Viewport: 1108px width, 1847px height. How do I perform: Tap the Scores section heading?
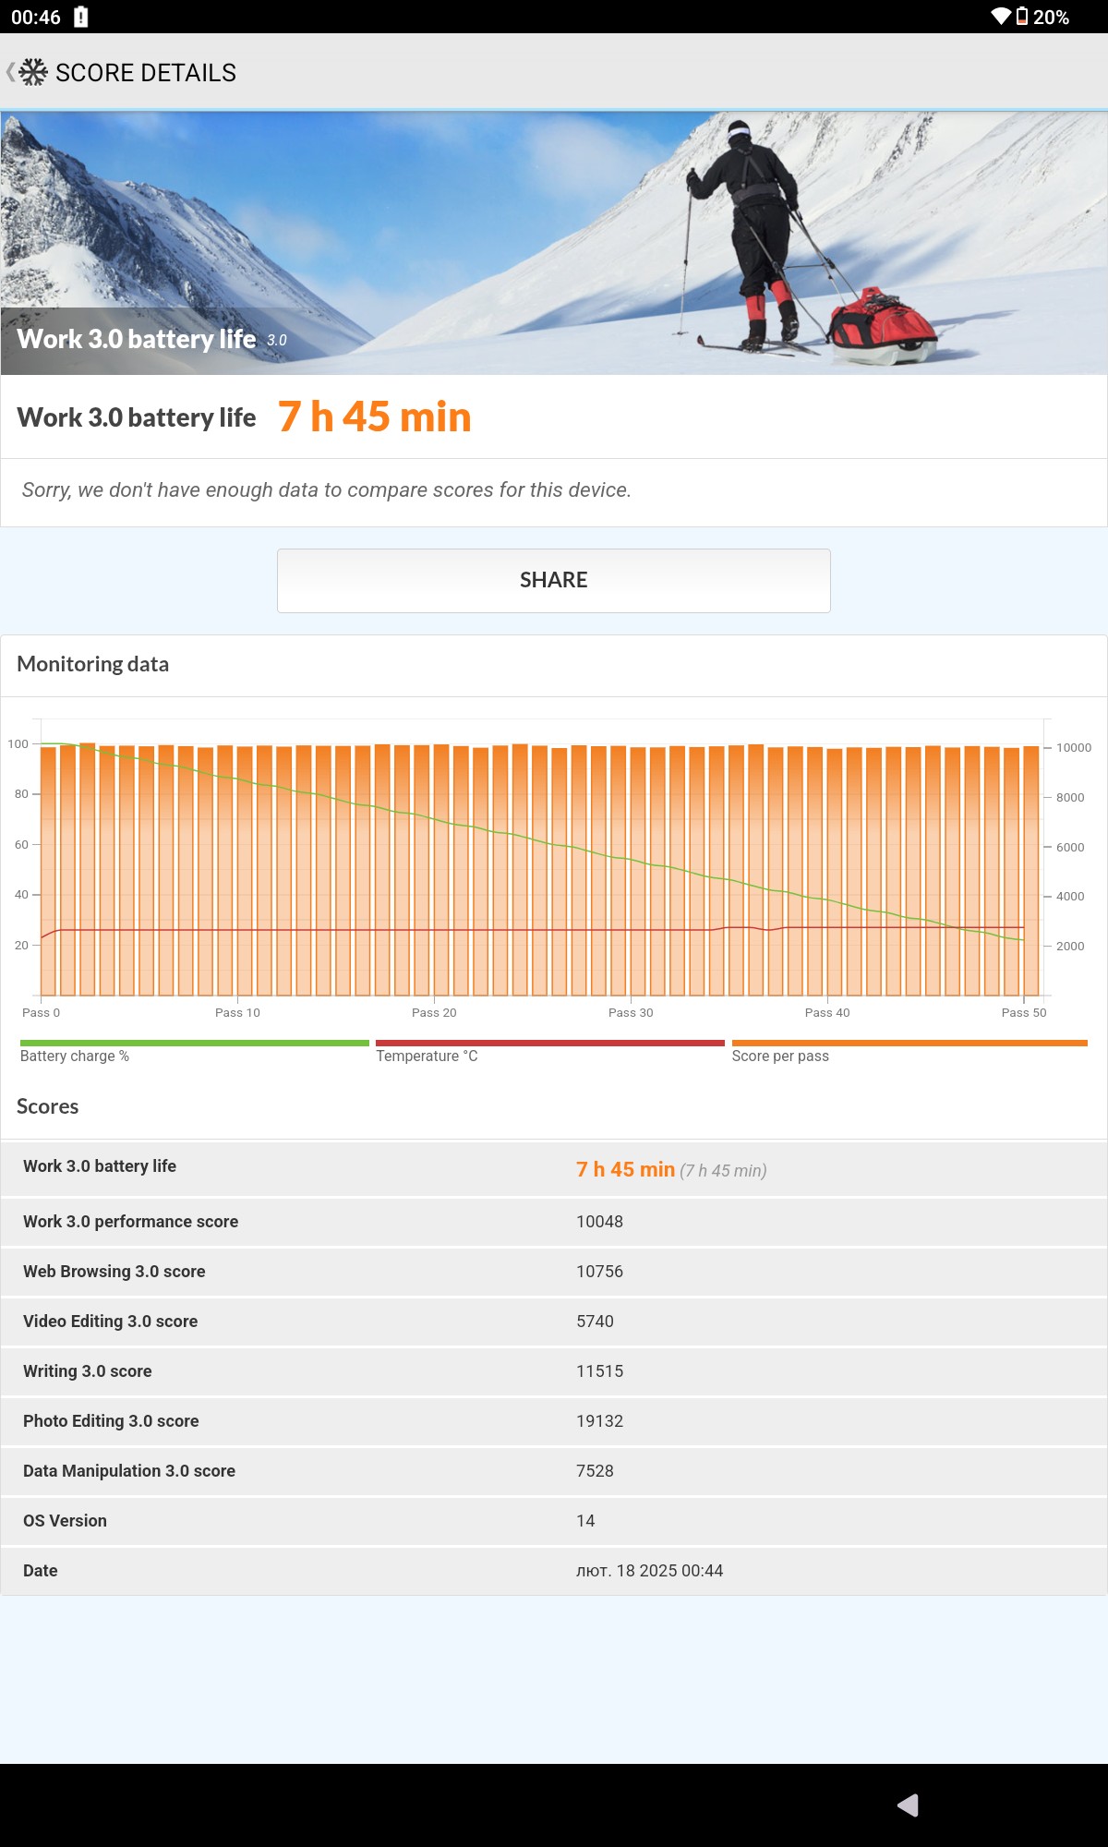[48, 1106]
